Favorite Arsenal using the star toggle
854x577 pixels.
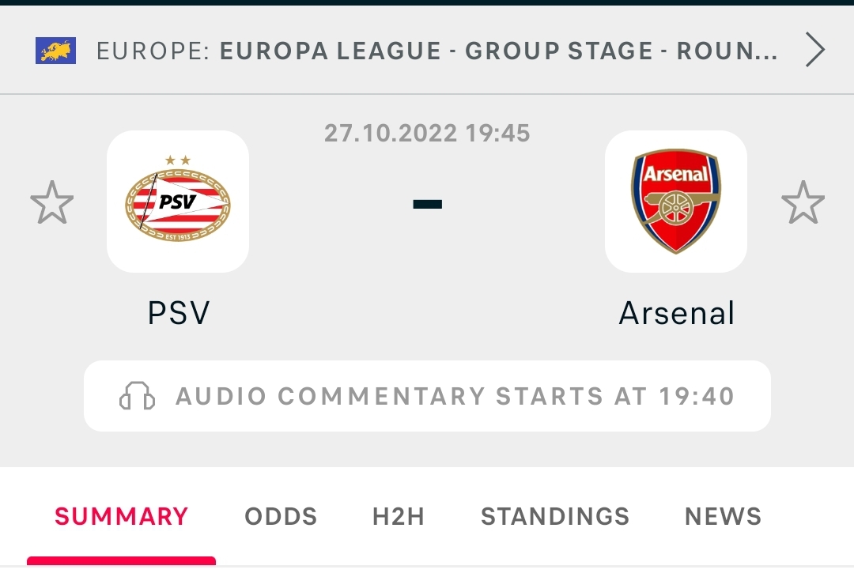click(803, 202)
